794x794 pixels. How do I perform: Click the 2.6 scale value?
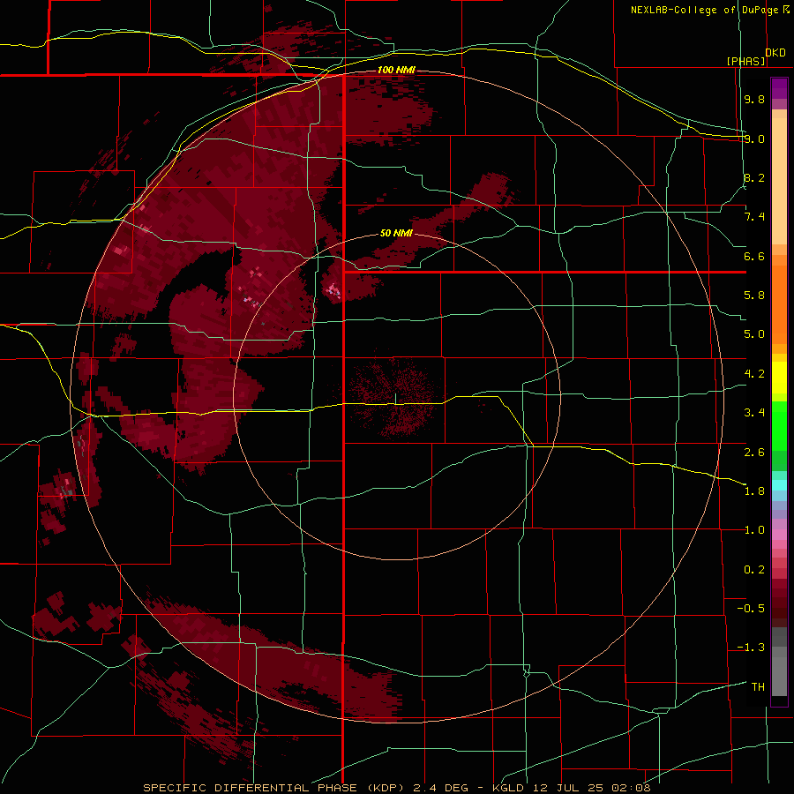(x=754, y=452)
